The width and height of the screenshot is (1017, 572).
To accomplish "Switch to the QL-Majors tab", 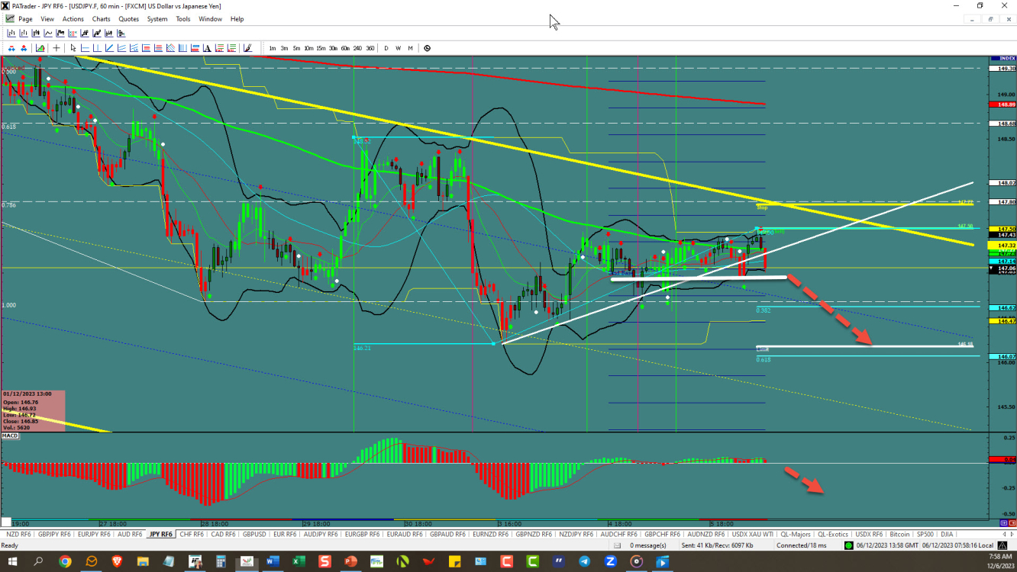I will [796, 534].
